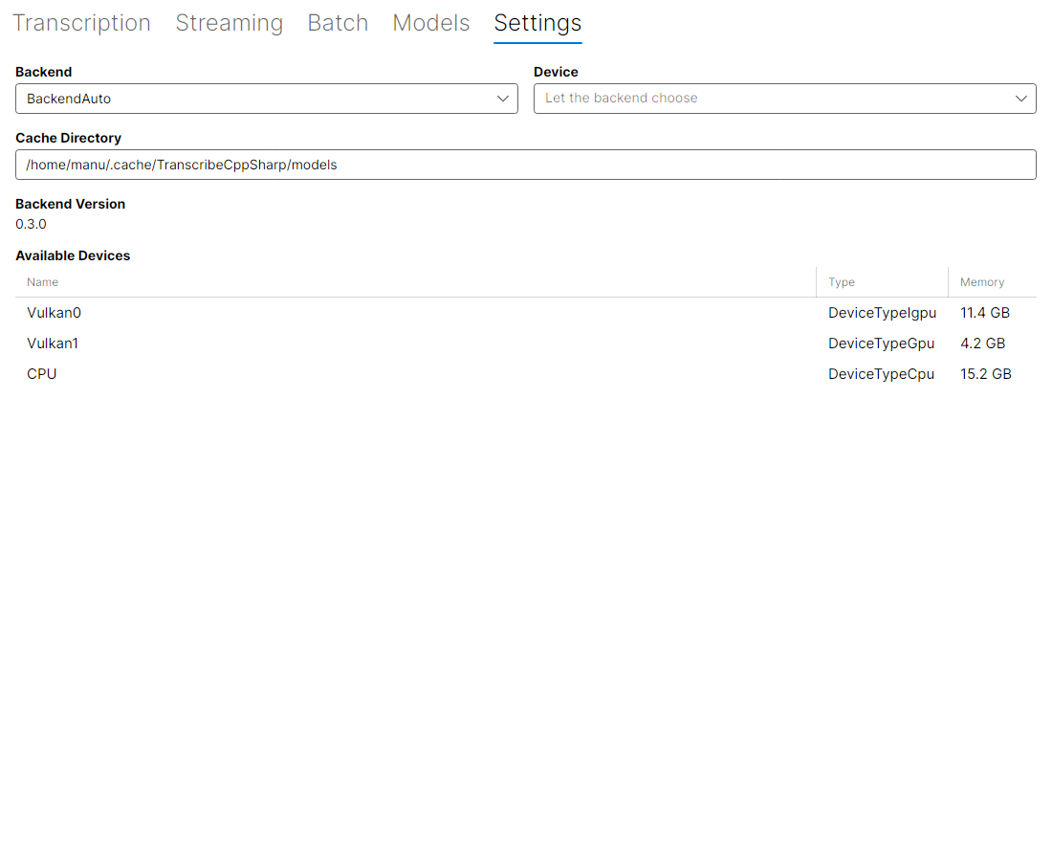1052x842 pixels.
Task: Click the 4.2 GB memory value
Action: tap(983, 343)
